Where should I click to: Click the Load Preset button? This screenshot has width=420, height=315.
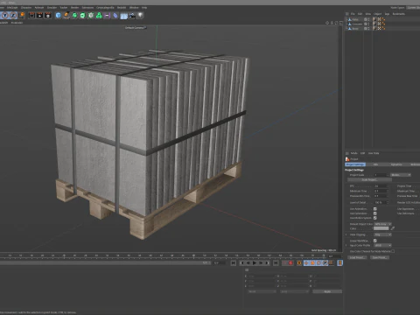pos(357,257)
